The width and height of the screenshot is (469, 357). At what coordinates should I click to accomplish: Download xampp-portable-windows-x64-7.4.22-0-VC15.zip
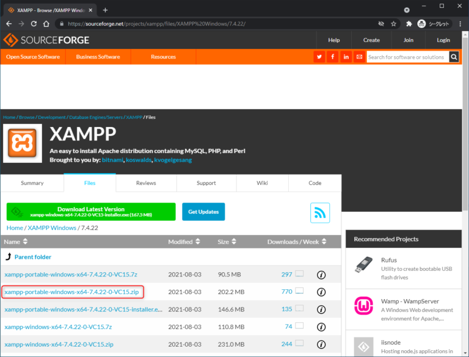click(x=71, y=292)
